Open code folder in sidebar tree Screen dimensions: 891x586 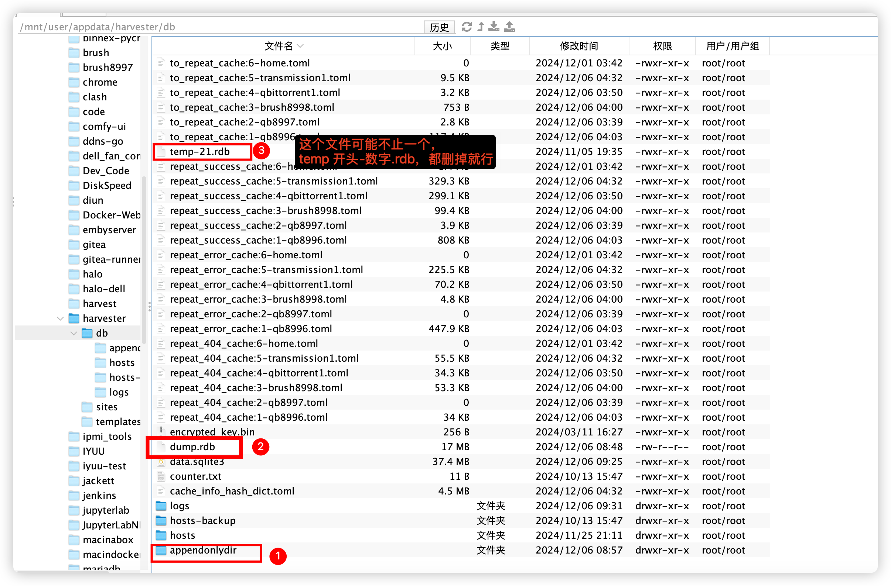[x=93, y=112]
